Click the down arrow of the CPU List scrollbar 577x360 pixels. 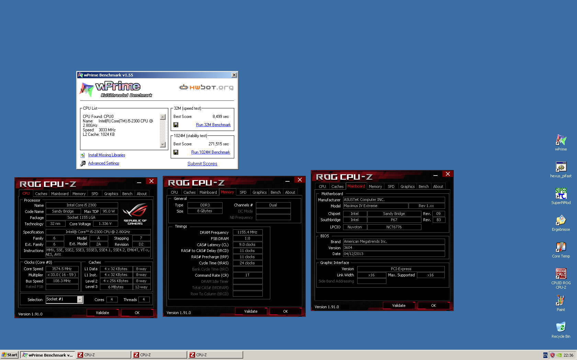click(163, 145)
